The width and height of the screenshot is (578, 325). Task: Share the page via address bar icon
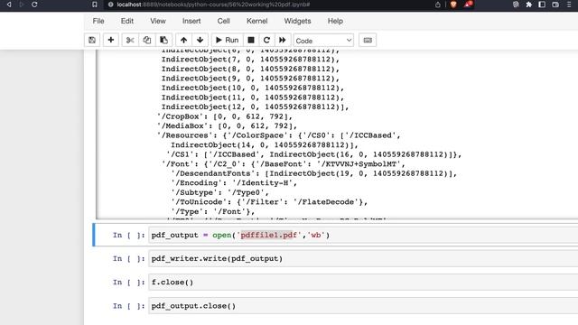(437, 5)
